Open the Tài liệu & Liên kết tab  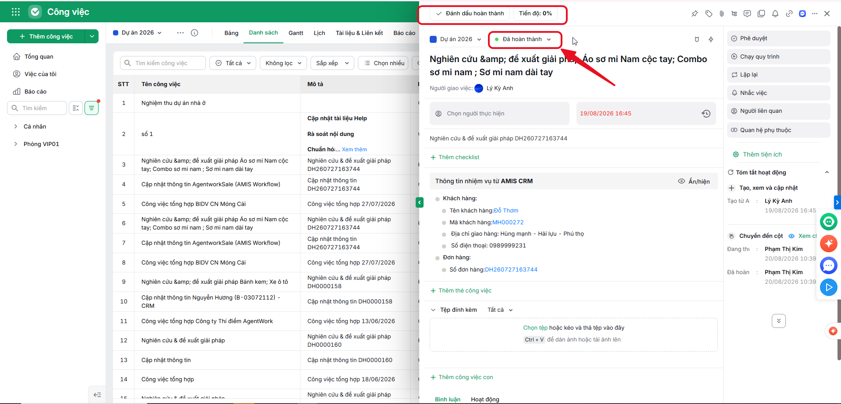[359, 33]
